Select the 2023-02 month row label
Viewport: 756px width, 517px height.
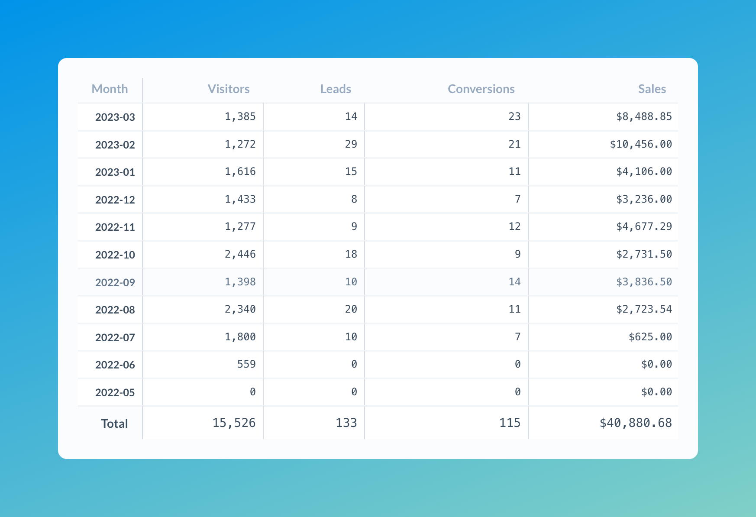pos(115,145)
